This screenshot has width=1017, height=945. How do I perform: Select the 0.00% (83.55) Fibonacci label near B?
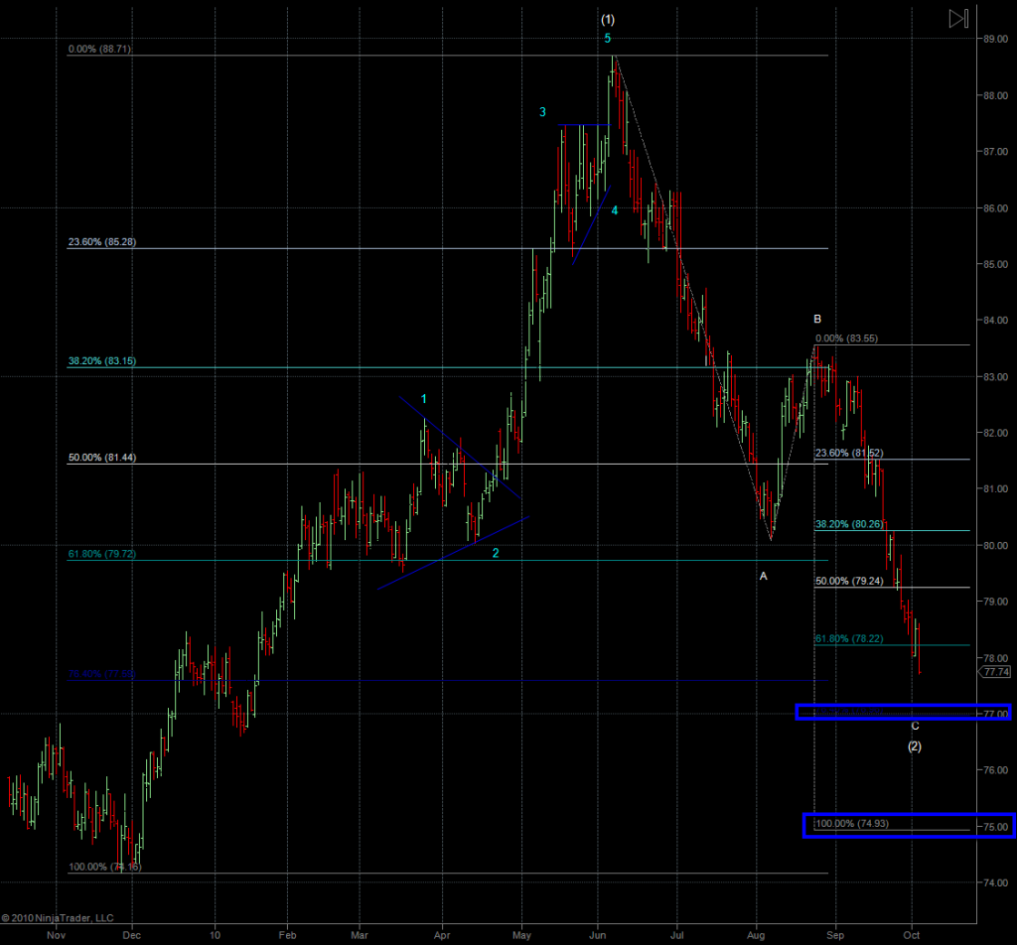(x=847, y=338)
